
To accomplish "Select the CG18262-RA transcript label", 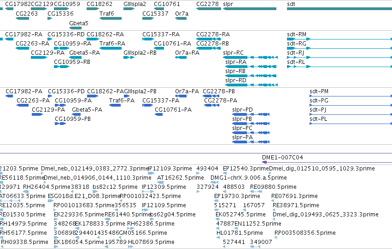I will [x=105, y=34].
